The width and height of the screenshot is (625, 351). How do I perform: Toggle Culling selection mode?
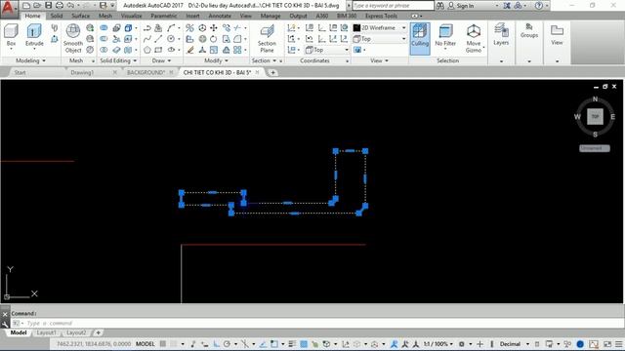point(420,38)
